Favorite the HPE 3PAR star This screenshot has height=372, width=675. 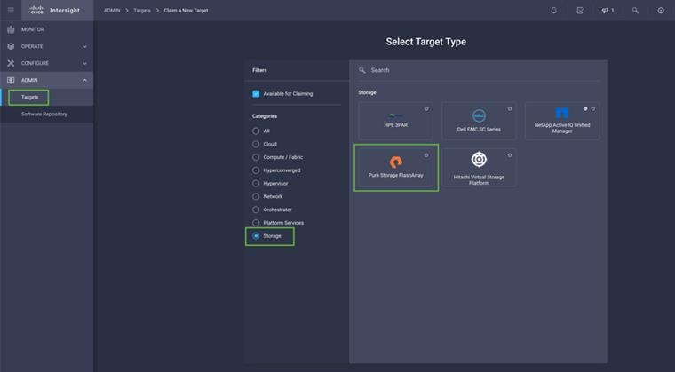(426, 109)
